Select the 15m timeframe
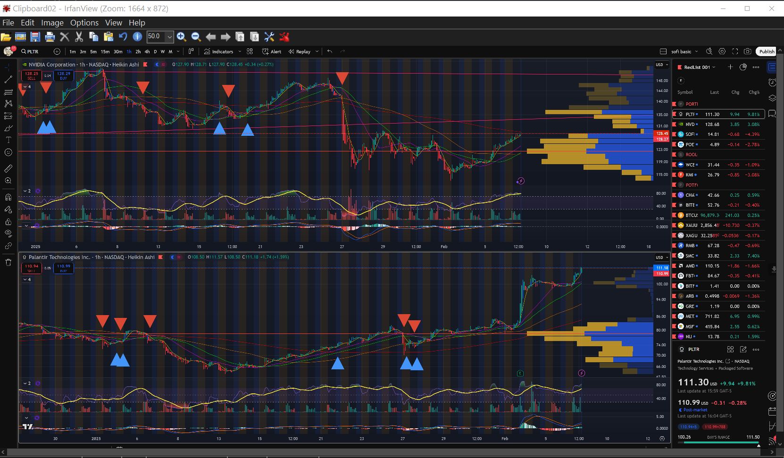Image resolution: width=784 pixels, height=458 pixels. (105, 51)
